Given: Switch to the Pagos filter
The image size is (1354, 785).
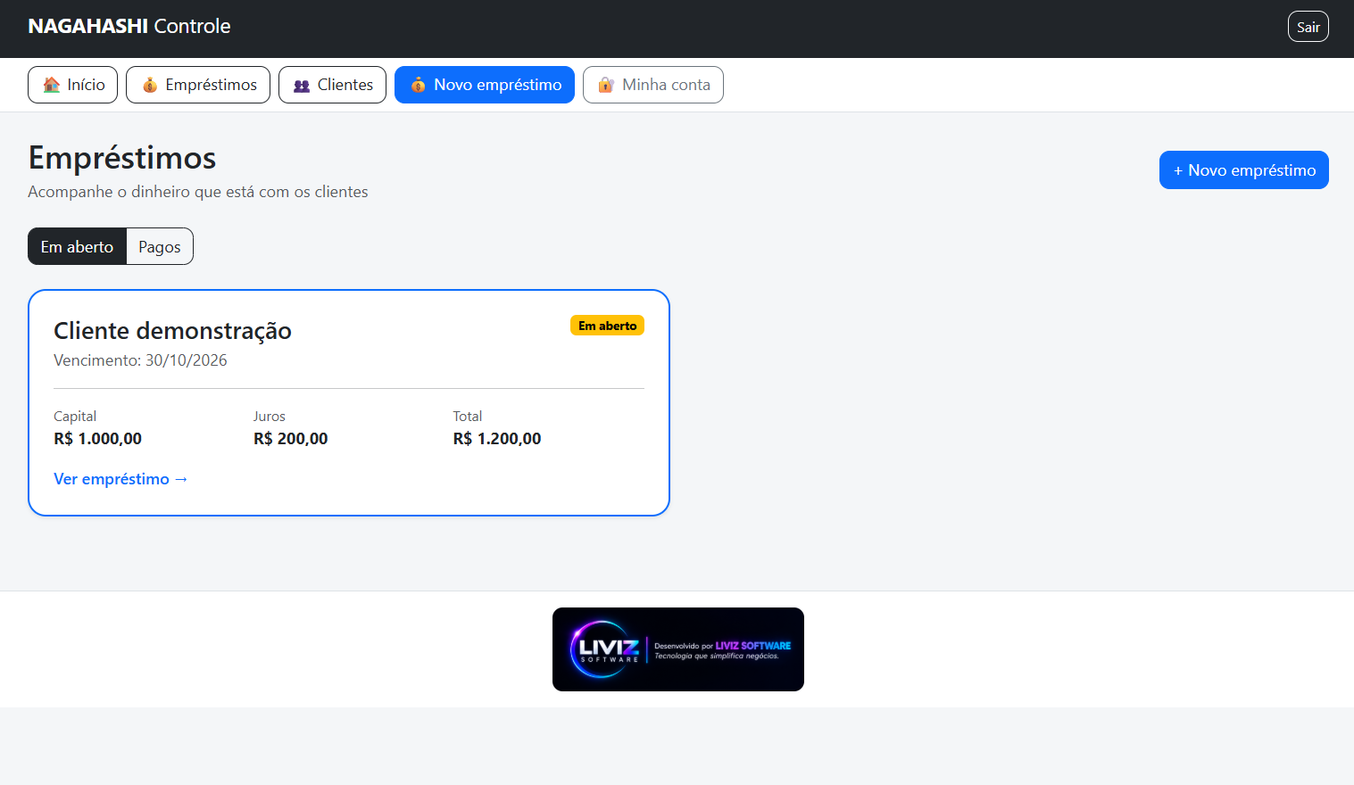Looking at the screenshot, I should click(x=160, y=246).
